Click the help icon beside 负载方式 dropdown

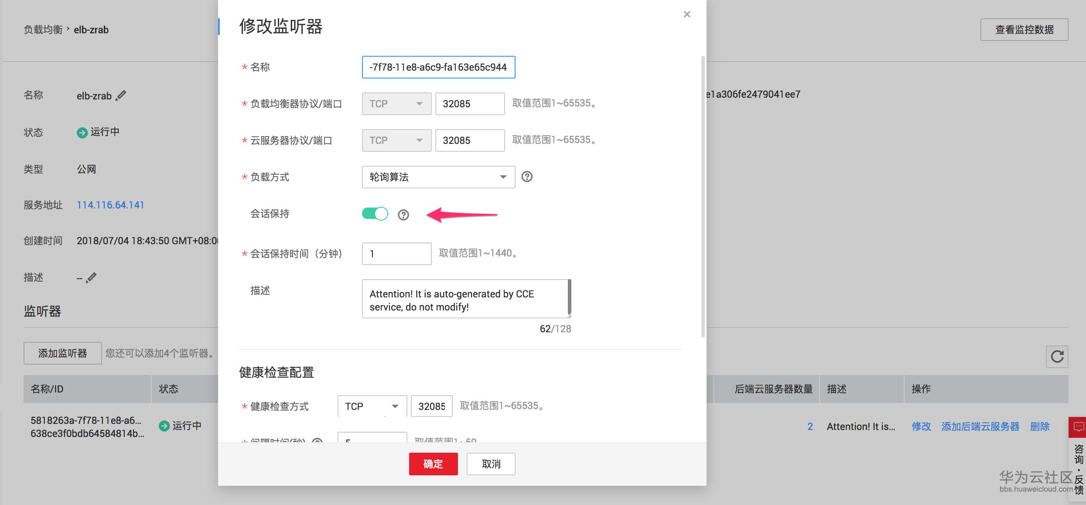point(527,177)
